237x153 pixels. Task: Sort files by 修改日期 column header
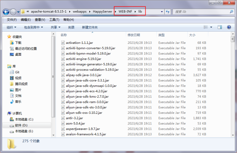pyautogui.click(x=134, y=35)
